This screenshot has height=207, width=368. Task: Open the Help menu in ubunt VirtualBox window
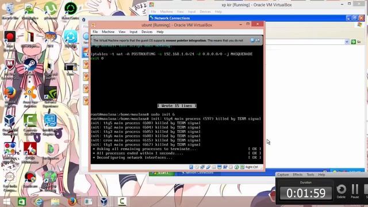[160, 32]
